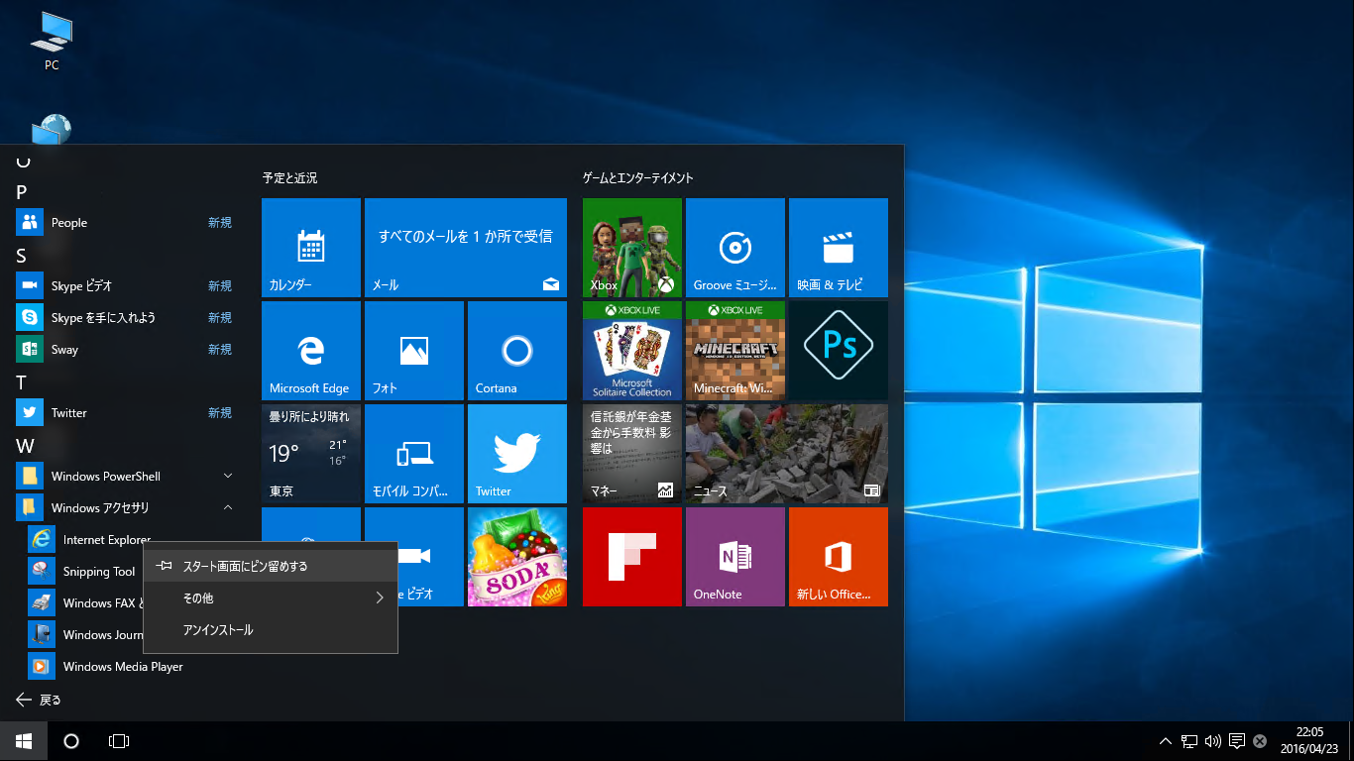This screenshot has width=1354, height=761.
Task: Select the Windows Journal list entry
Action: point(87,634)
